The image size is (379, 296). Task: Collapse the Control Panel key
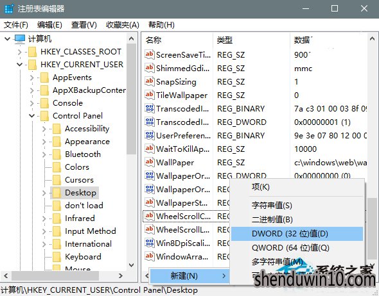pos(31,116)
